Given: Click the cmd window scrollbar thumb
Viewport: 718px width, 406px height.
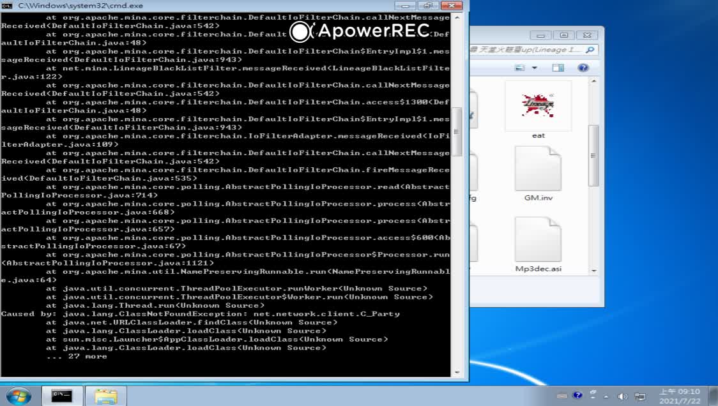Looking at the screenshot, I should tap(457, 132).
